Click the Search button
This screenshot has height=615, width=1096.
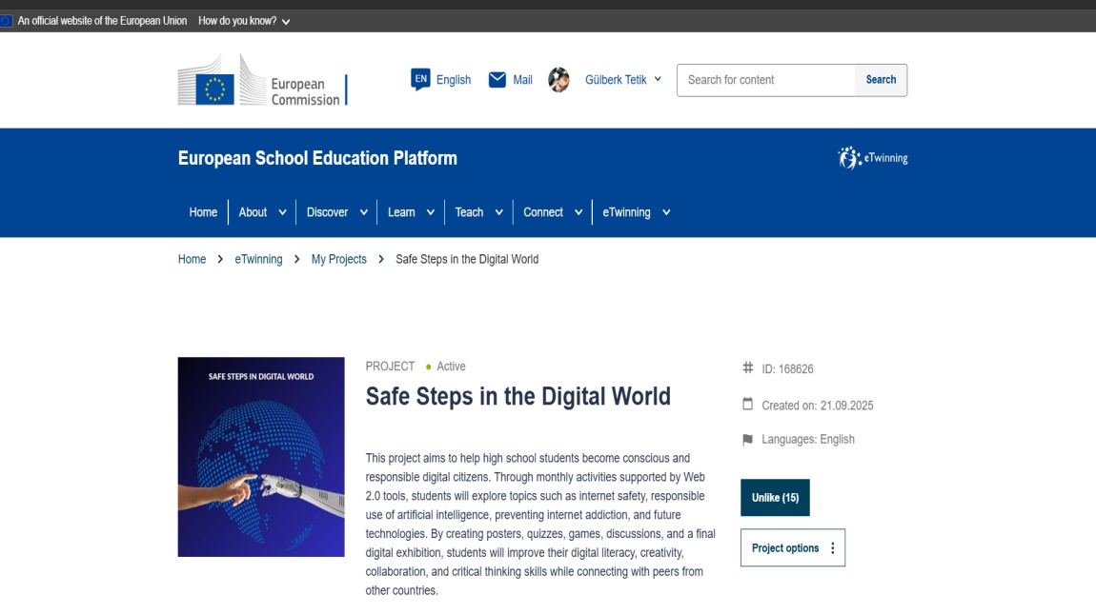pyautogui.click(x=881, y=80)
